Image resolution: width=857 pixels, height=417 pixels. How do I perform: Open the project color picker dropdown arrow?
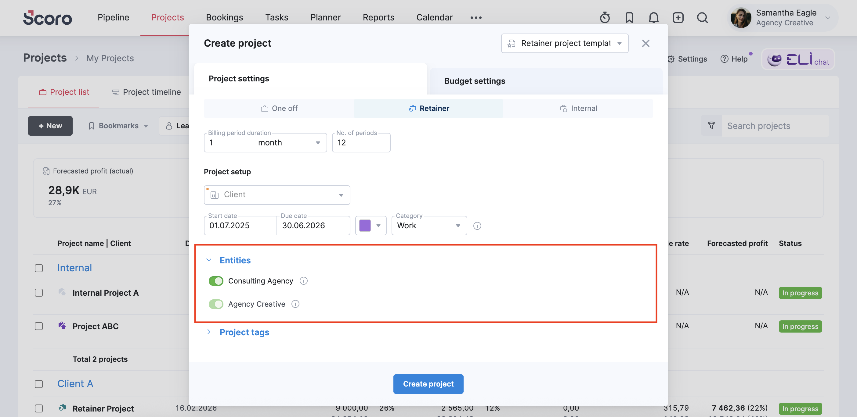tap(378, 226)
